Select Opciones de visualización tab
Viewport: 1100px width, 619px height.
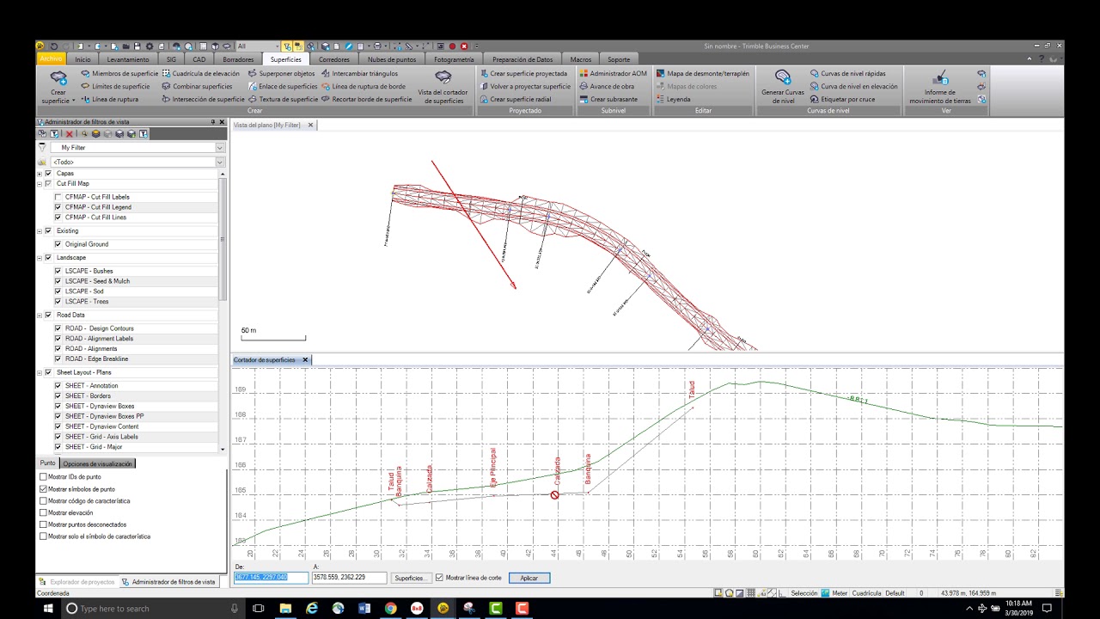pos(98,464)
